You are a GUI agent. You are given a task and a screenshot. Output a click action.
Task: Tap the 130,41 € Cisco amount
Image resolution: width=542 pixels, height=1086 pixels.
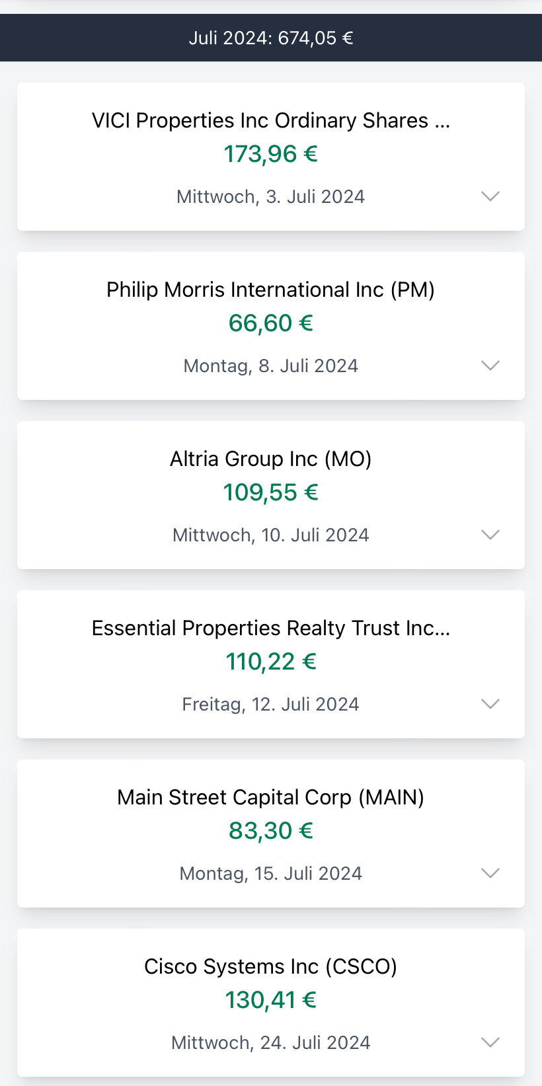coord(271,1000)
